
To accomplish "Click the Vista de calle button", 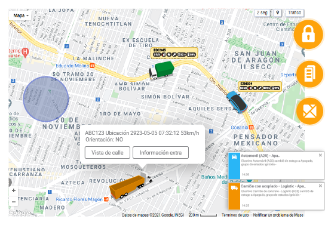I will [108, 153].
